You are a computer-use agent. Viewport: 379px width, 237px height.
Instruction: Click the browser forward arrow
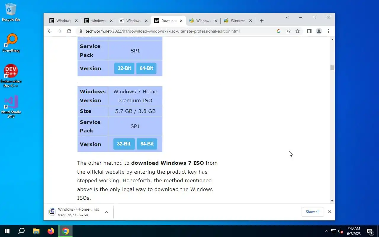tap(60, 31)
